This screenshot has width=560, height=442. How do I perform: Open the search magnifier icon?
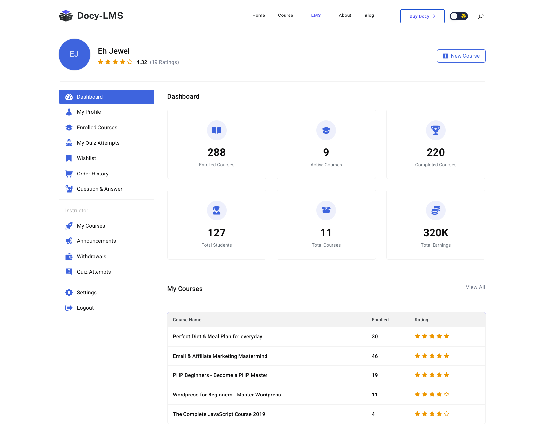[481, 16]
